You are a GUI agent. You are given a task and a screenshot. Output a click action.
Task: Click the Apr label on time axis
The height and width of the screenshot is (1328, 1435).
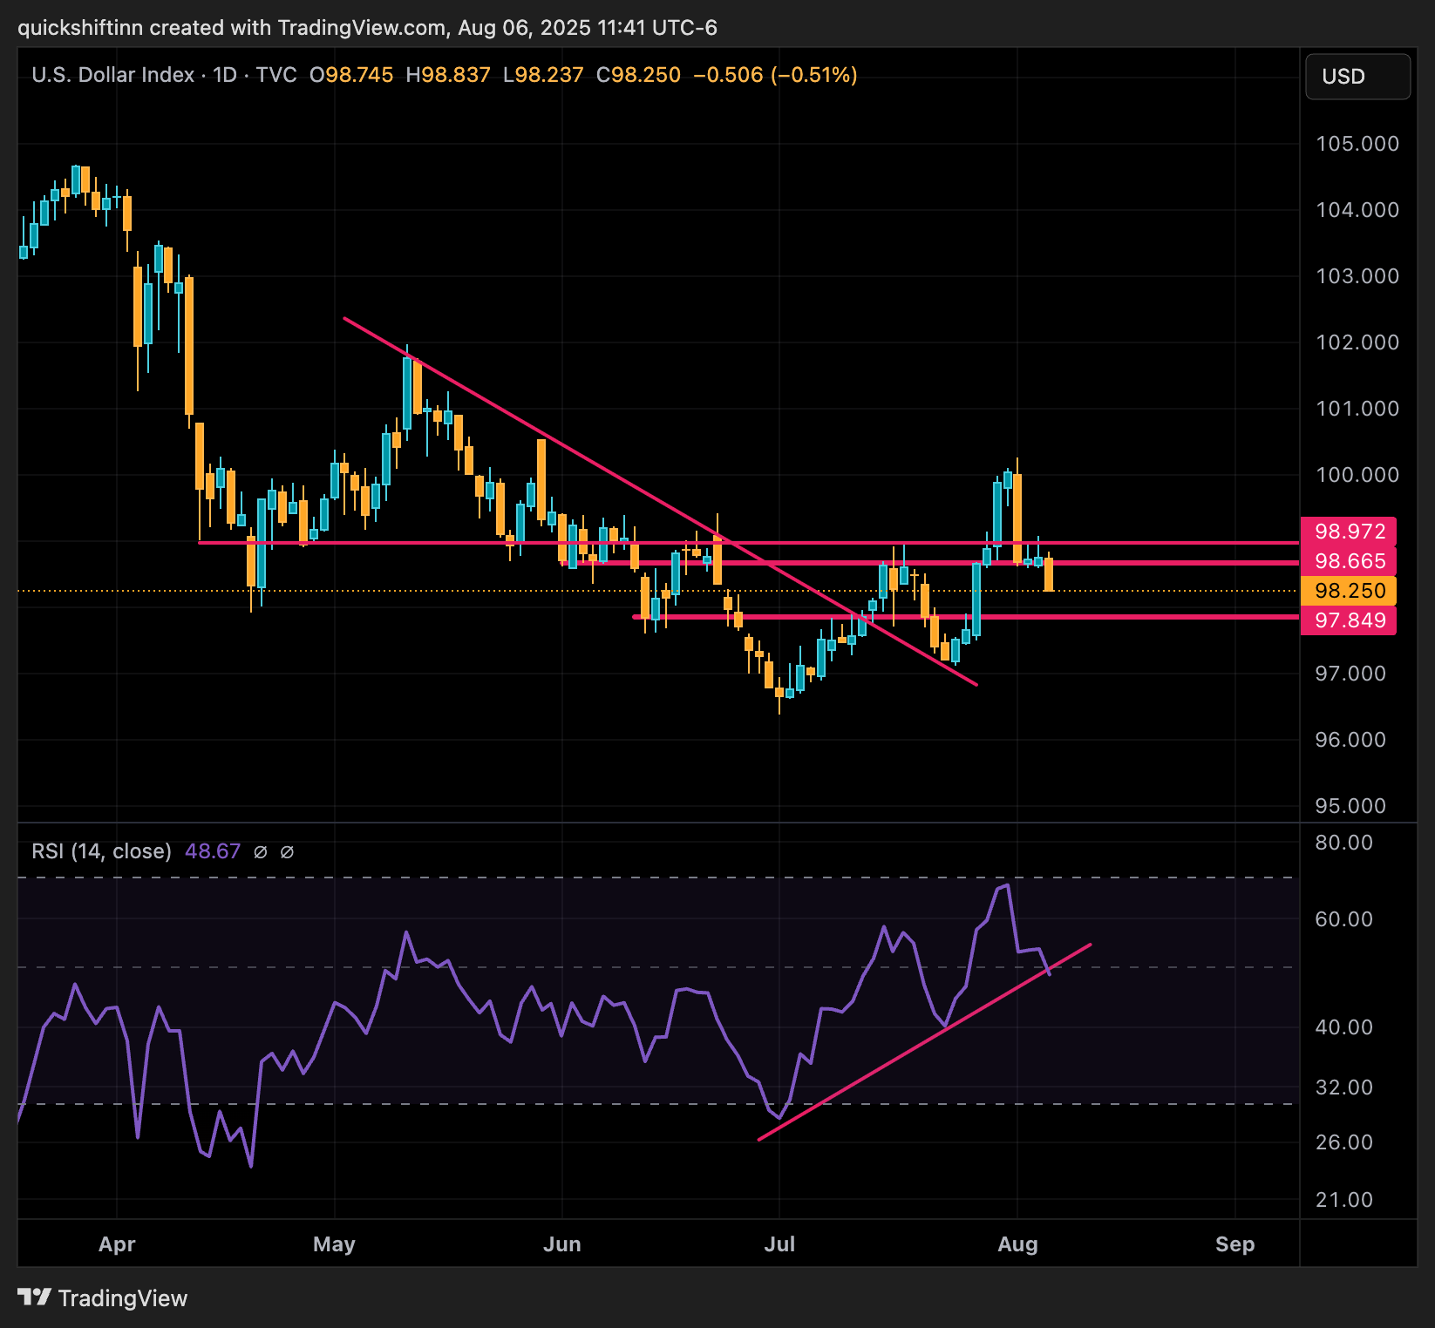coord(117,1244)
